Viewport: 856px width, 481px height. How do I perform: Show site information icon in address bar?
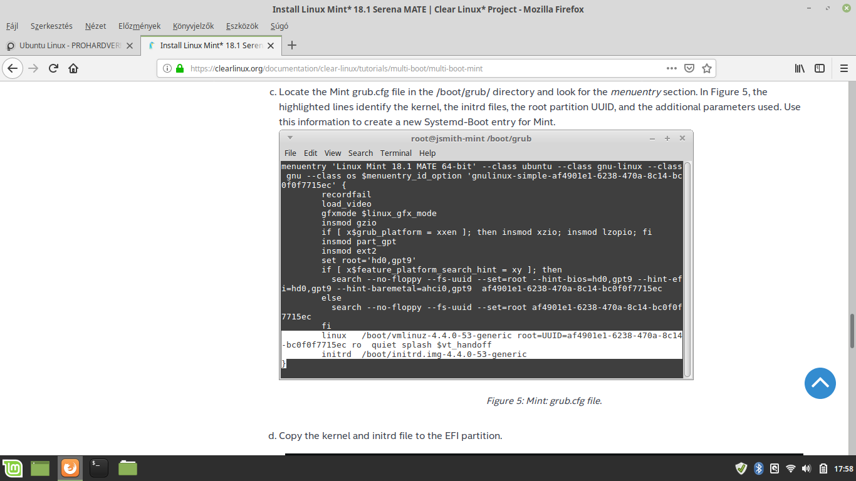[167, 68]
